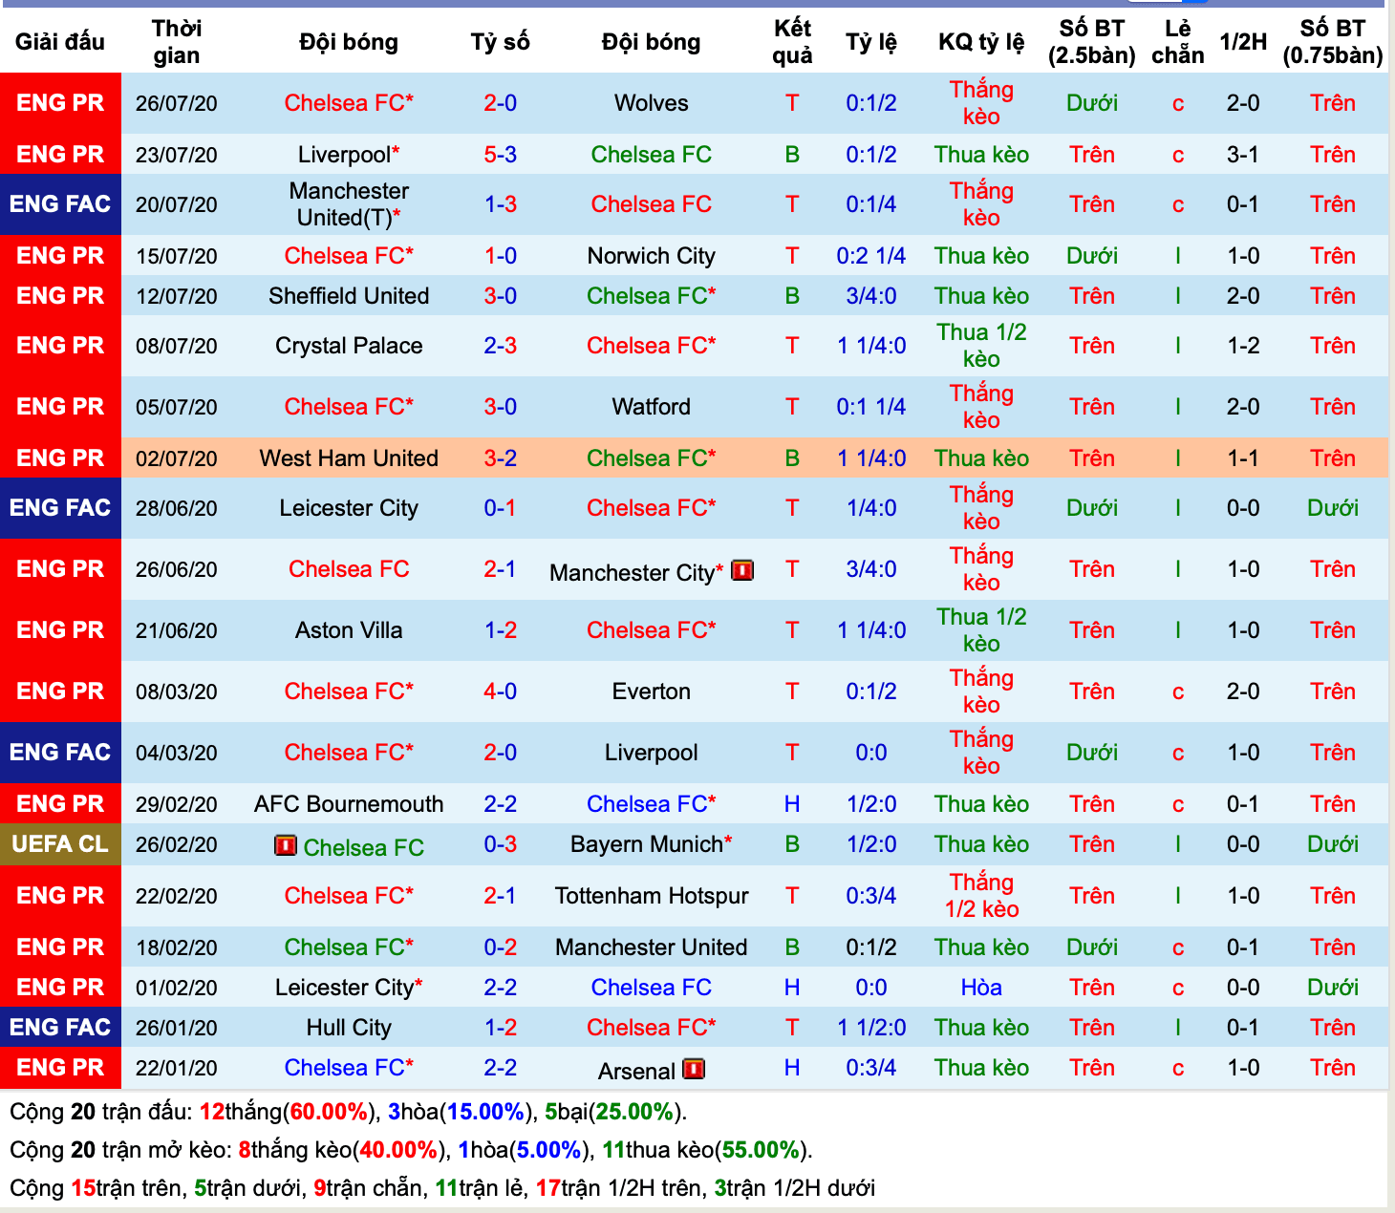Click half-time score 3-1 on 23/07/20
This screenshot has height=1213, width=1395.
(x=1243, y=155)
